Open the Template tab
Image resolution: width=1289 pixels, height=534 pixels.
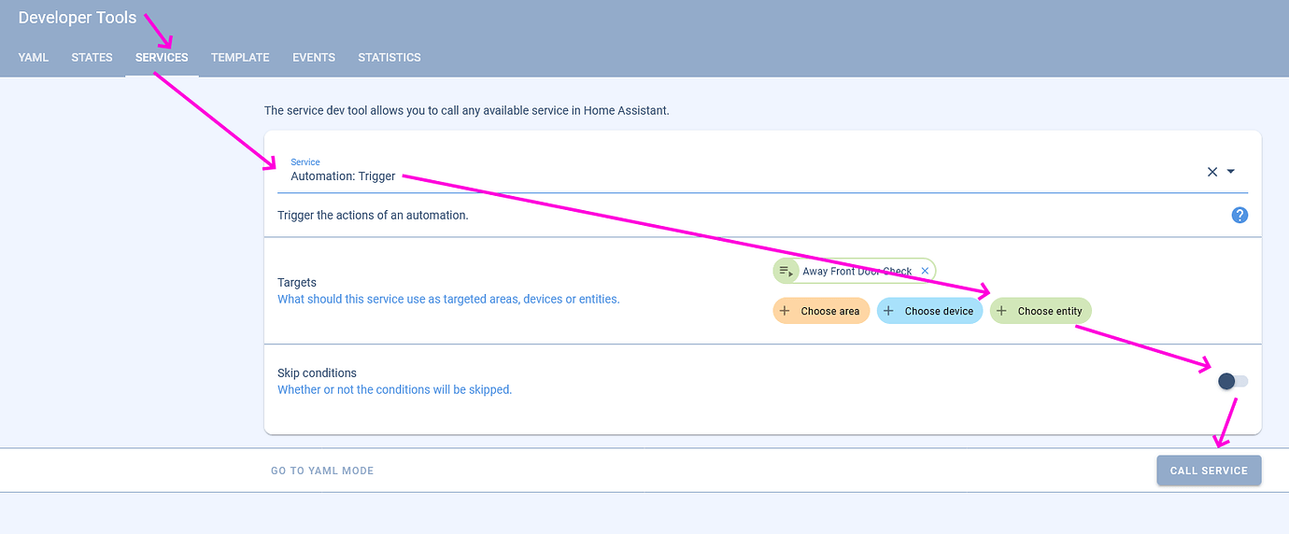point(240,57)
